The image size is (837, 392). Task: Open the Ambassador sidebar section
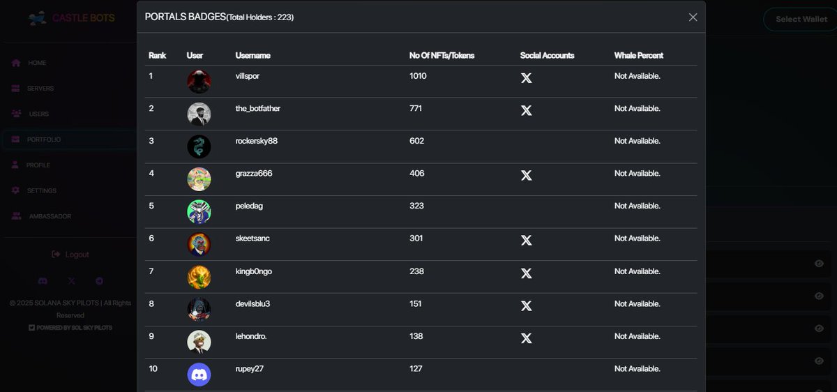tap(50, 216)
